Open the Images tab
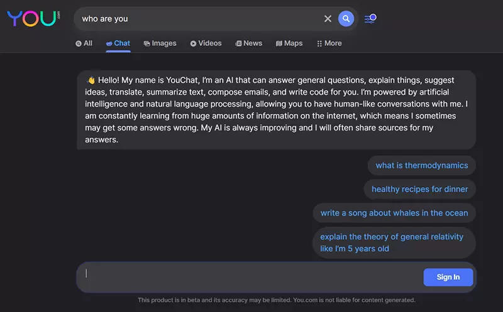503x312 pixels. click(160, 43)
